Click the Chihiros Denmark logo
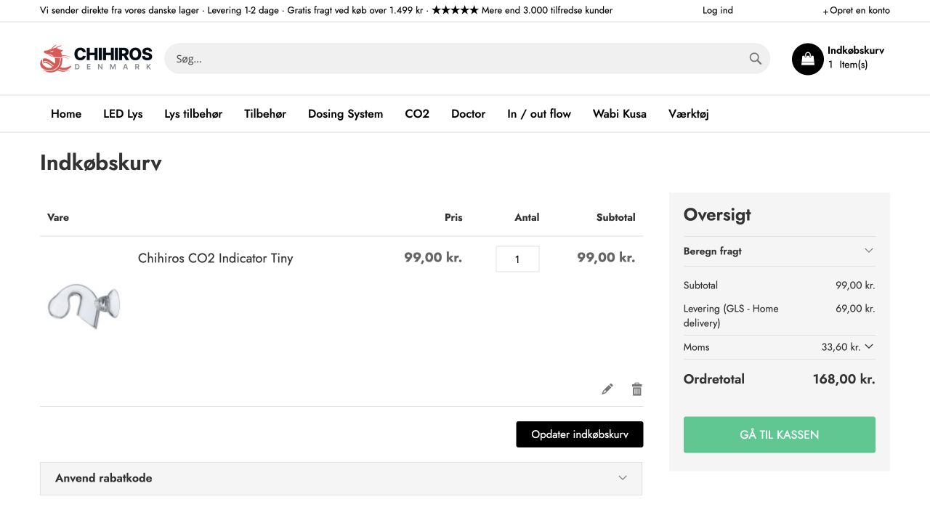Viewport: 930px width, 523px height. (96, 58)
